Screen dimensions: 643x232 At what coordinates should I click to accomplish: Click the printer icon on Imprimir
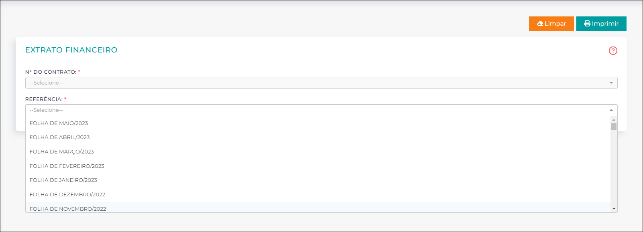click(x=587, y=24)
